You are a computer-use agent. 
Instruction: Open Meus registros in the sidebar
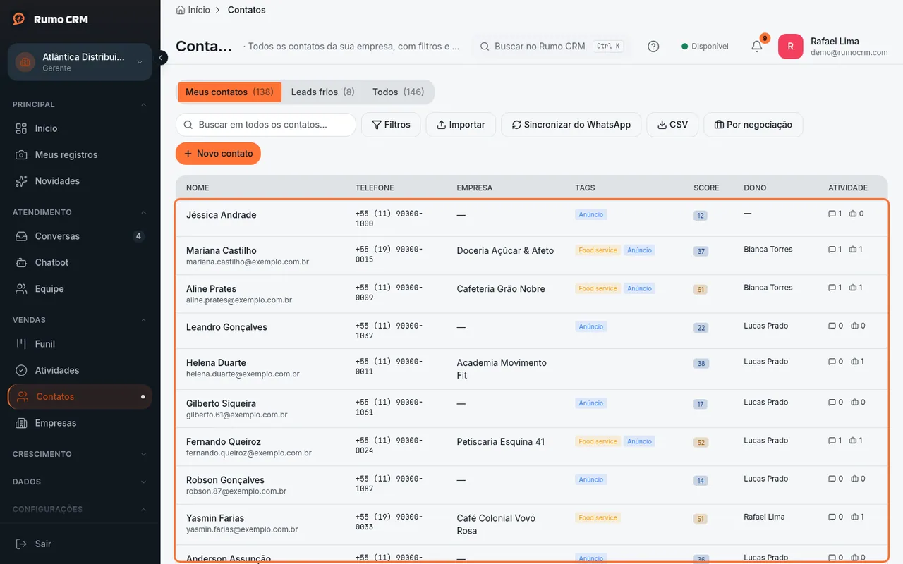coord(80,154)
